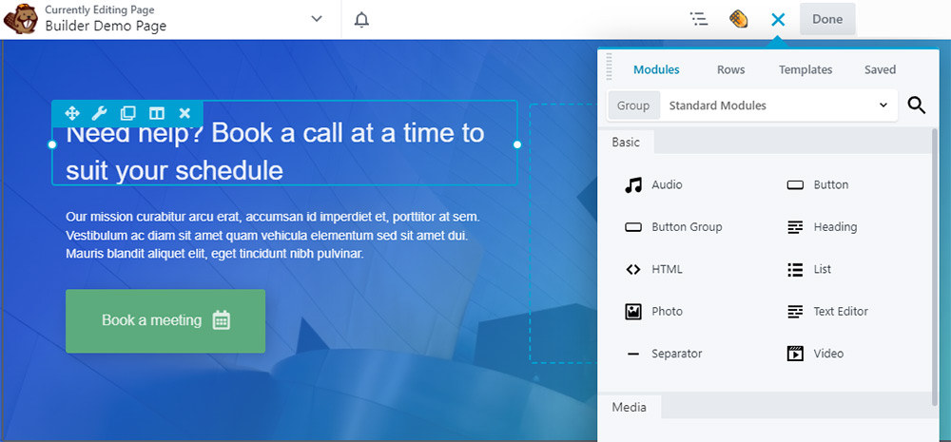Click the calendar icon in Book a meeting
The height and width of the screenshot is (442, 951).
click(x=222, y=320)
